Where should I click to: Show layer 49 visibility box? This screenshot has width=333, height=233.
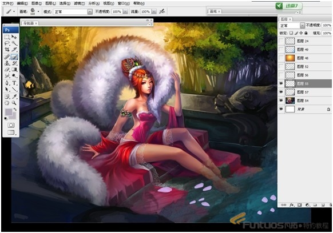click(x=281, y=50)
